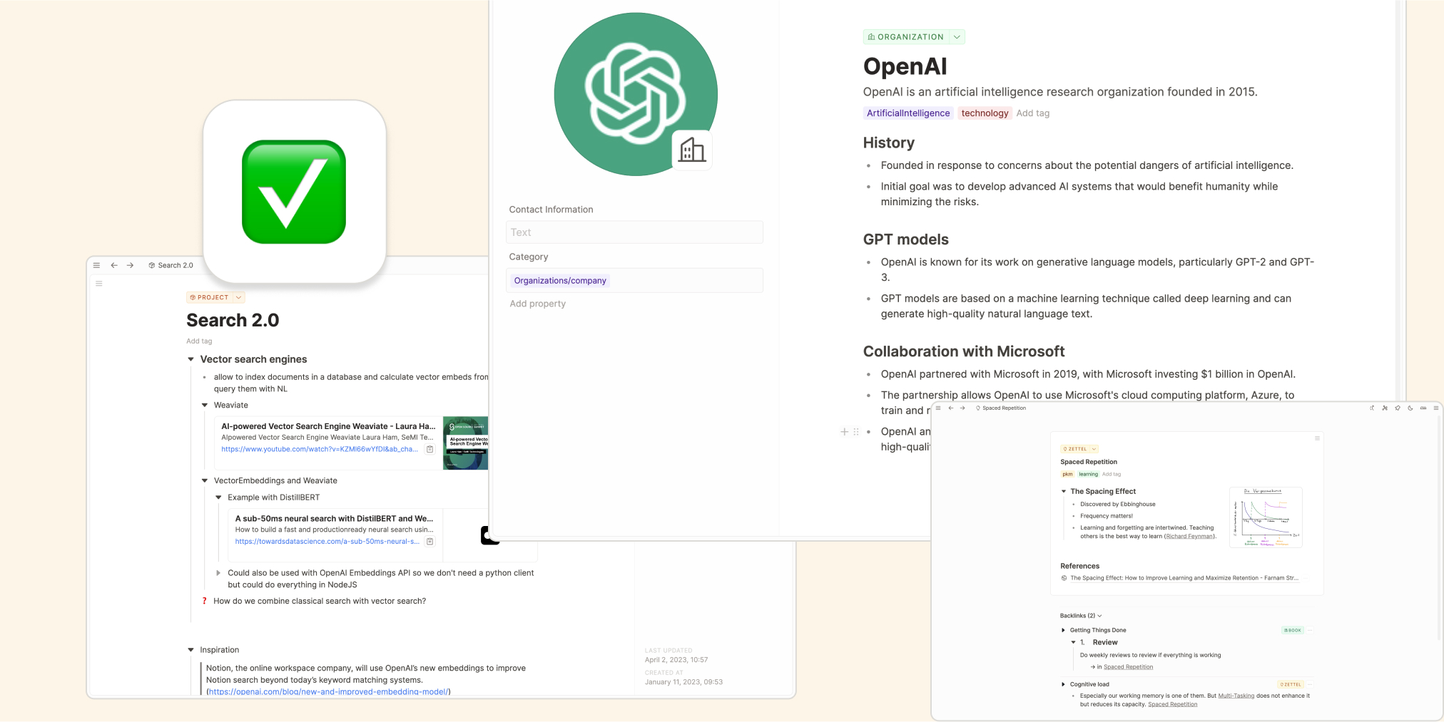Open more options beside BOOK badge
This screenshot has height=722, width=1444.
pos(1311,630)
